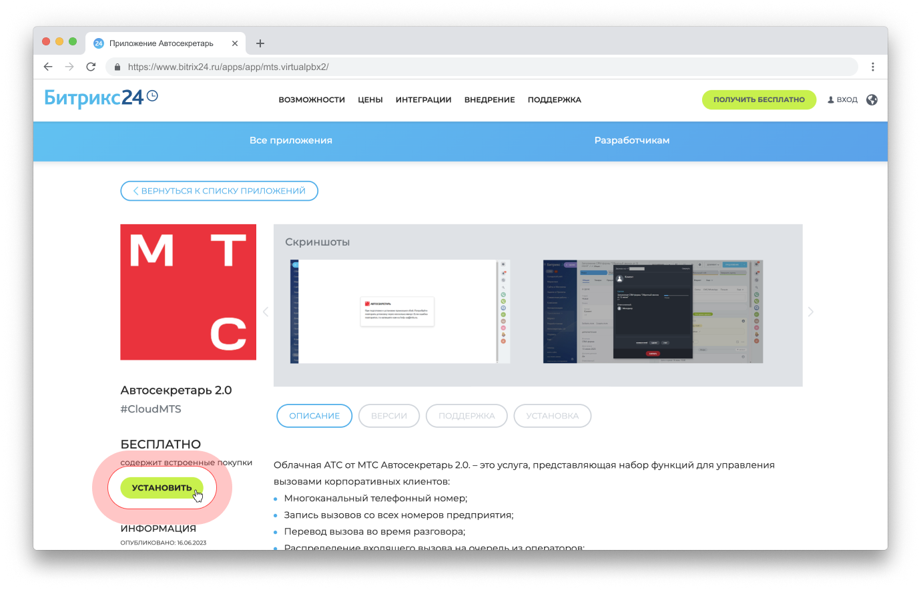The width and height of the screenshot is (921, 590).
Task: Click 'Перевод вызова во время разговора' item
Action: (x=374, y=532)
